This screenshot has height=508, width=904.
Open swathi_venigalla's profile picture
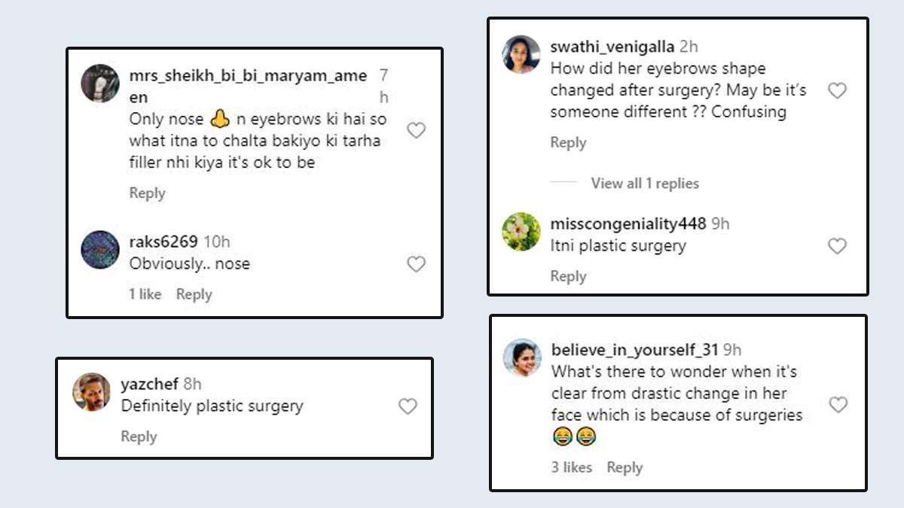pyautogui.click(x=521, y=54)
